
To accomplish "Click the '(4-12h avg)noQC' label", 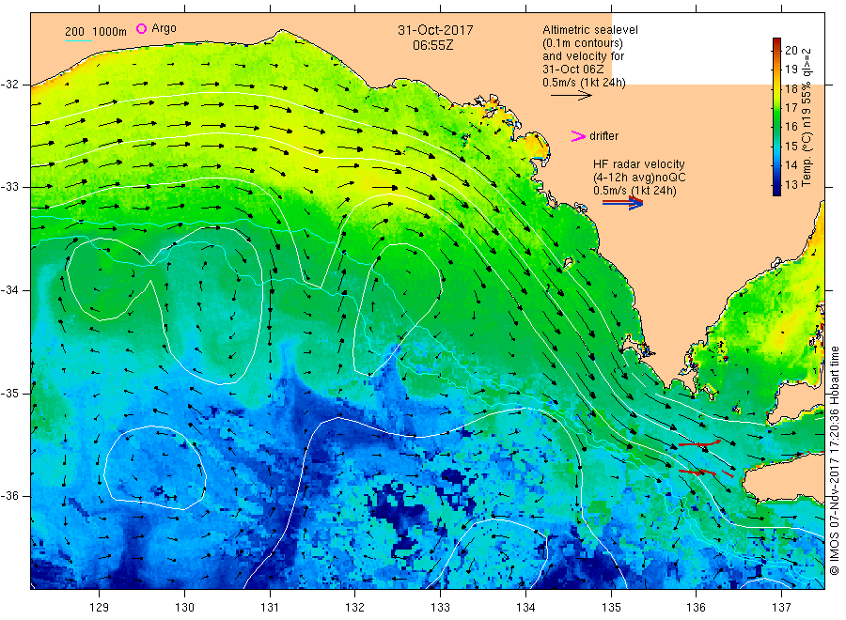I will click(x=639, y=178).
